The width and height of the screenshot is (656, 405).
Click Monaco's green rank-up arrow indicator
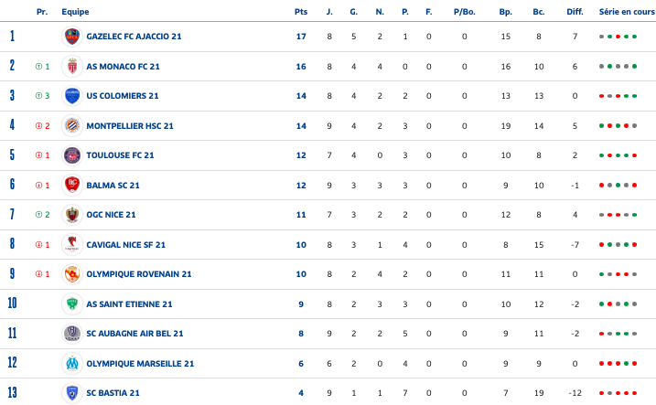(x=38, y=67)
